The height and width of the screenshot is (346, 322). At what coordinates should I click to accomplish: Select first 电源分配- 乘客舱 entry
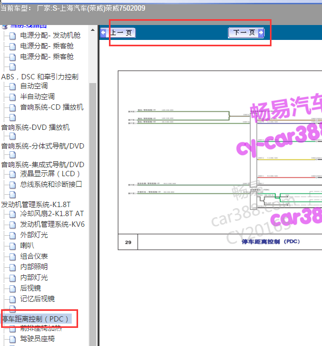point(47,46)
